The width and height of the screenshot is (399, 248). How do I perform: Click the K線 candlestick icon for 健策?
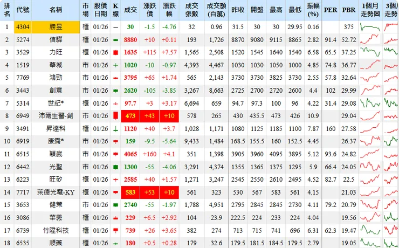tap(115, 205)
